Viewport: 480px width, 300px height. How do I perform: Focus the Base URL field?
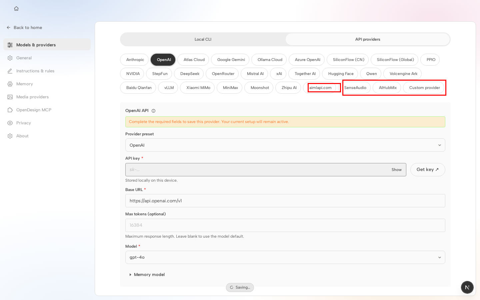[x=285, y=201]
